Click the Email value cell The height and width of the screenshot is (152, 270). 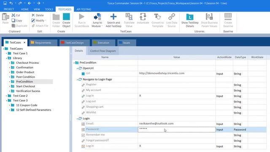[x=176, y=124]
